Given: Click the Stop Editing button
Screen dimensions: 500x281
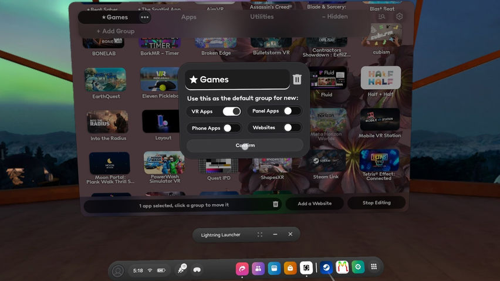Looking at the screenshot, I should [377, 202].
